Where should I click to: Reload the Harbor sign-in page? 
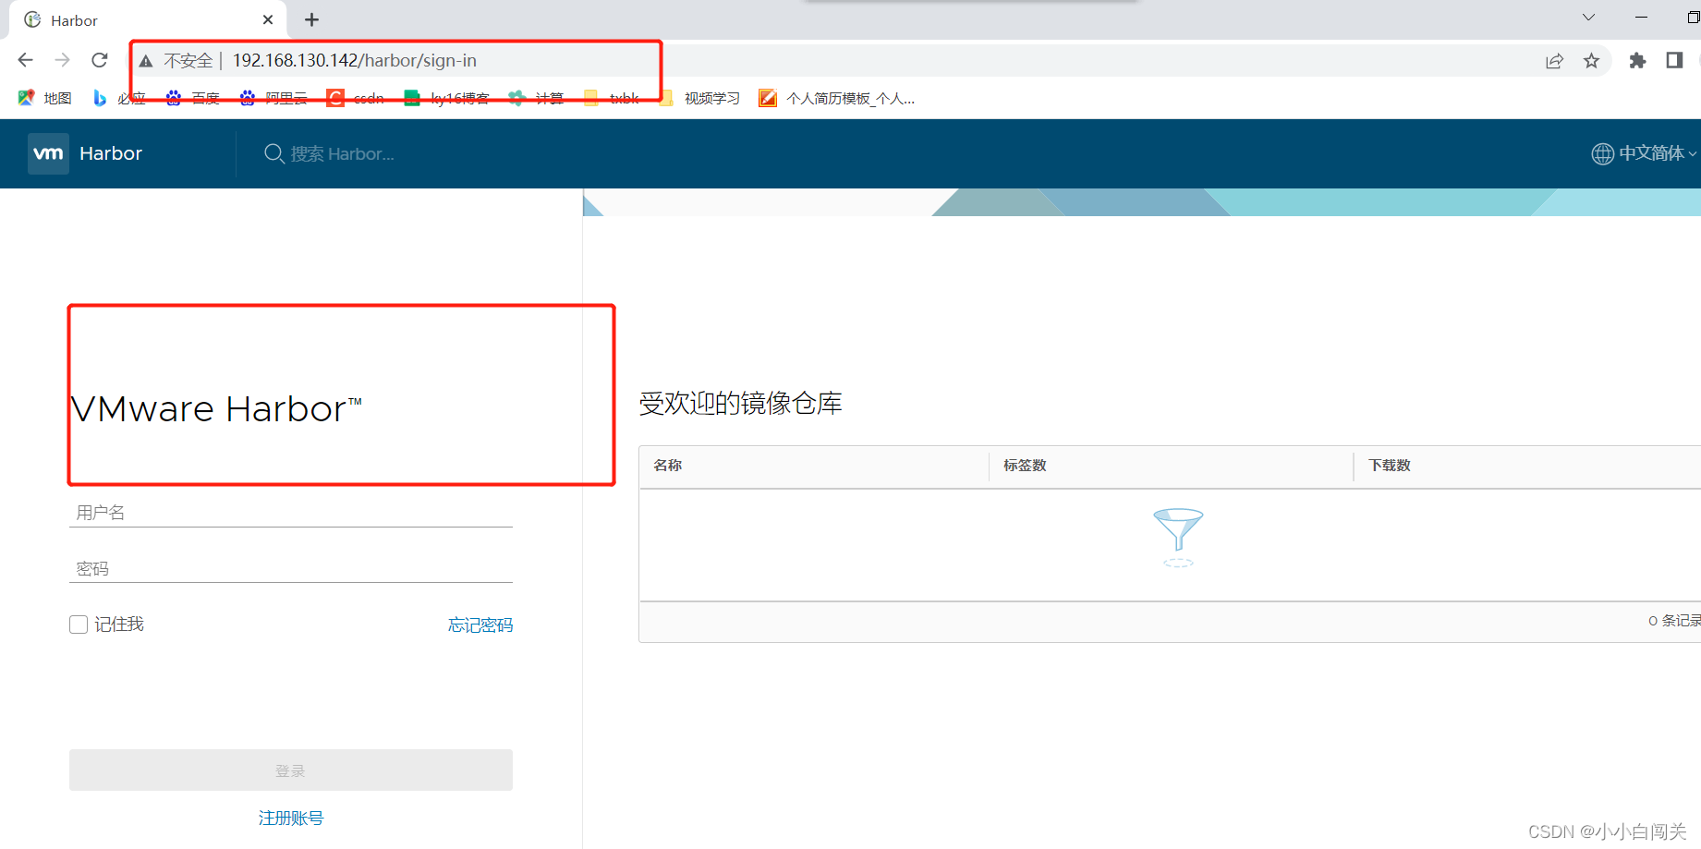[x=100, y=60]
